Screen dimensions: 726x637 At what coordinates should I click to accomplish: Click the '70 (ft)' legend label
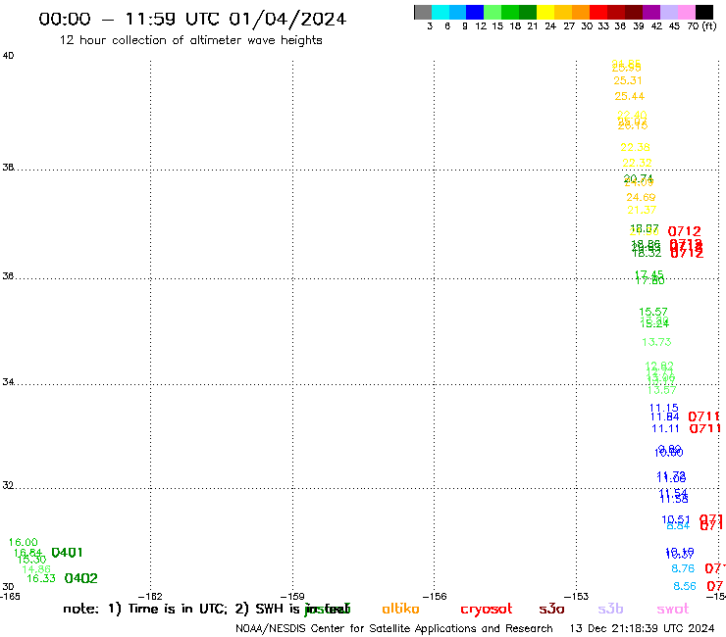[x=701, y=26]
